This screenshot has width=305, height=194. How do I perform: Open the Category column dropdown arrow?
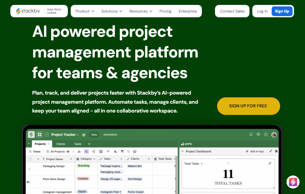pos(94,159)
